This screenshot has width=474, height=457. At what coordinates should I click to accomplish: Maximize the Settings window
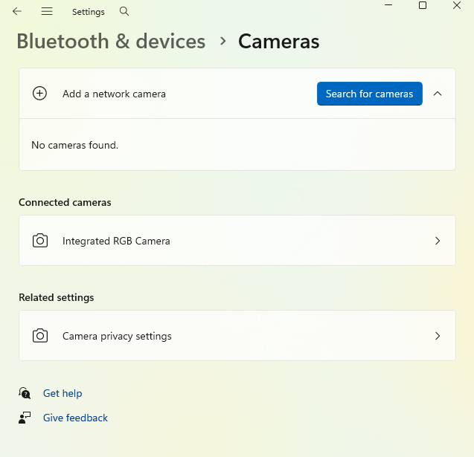423,5
